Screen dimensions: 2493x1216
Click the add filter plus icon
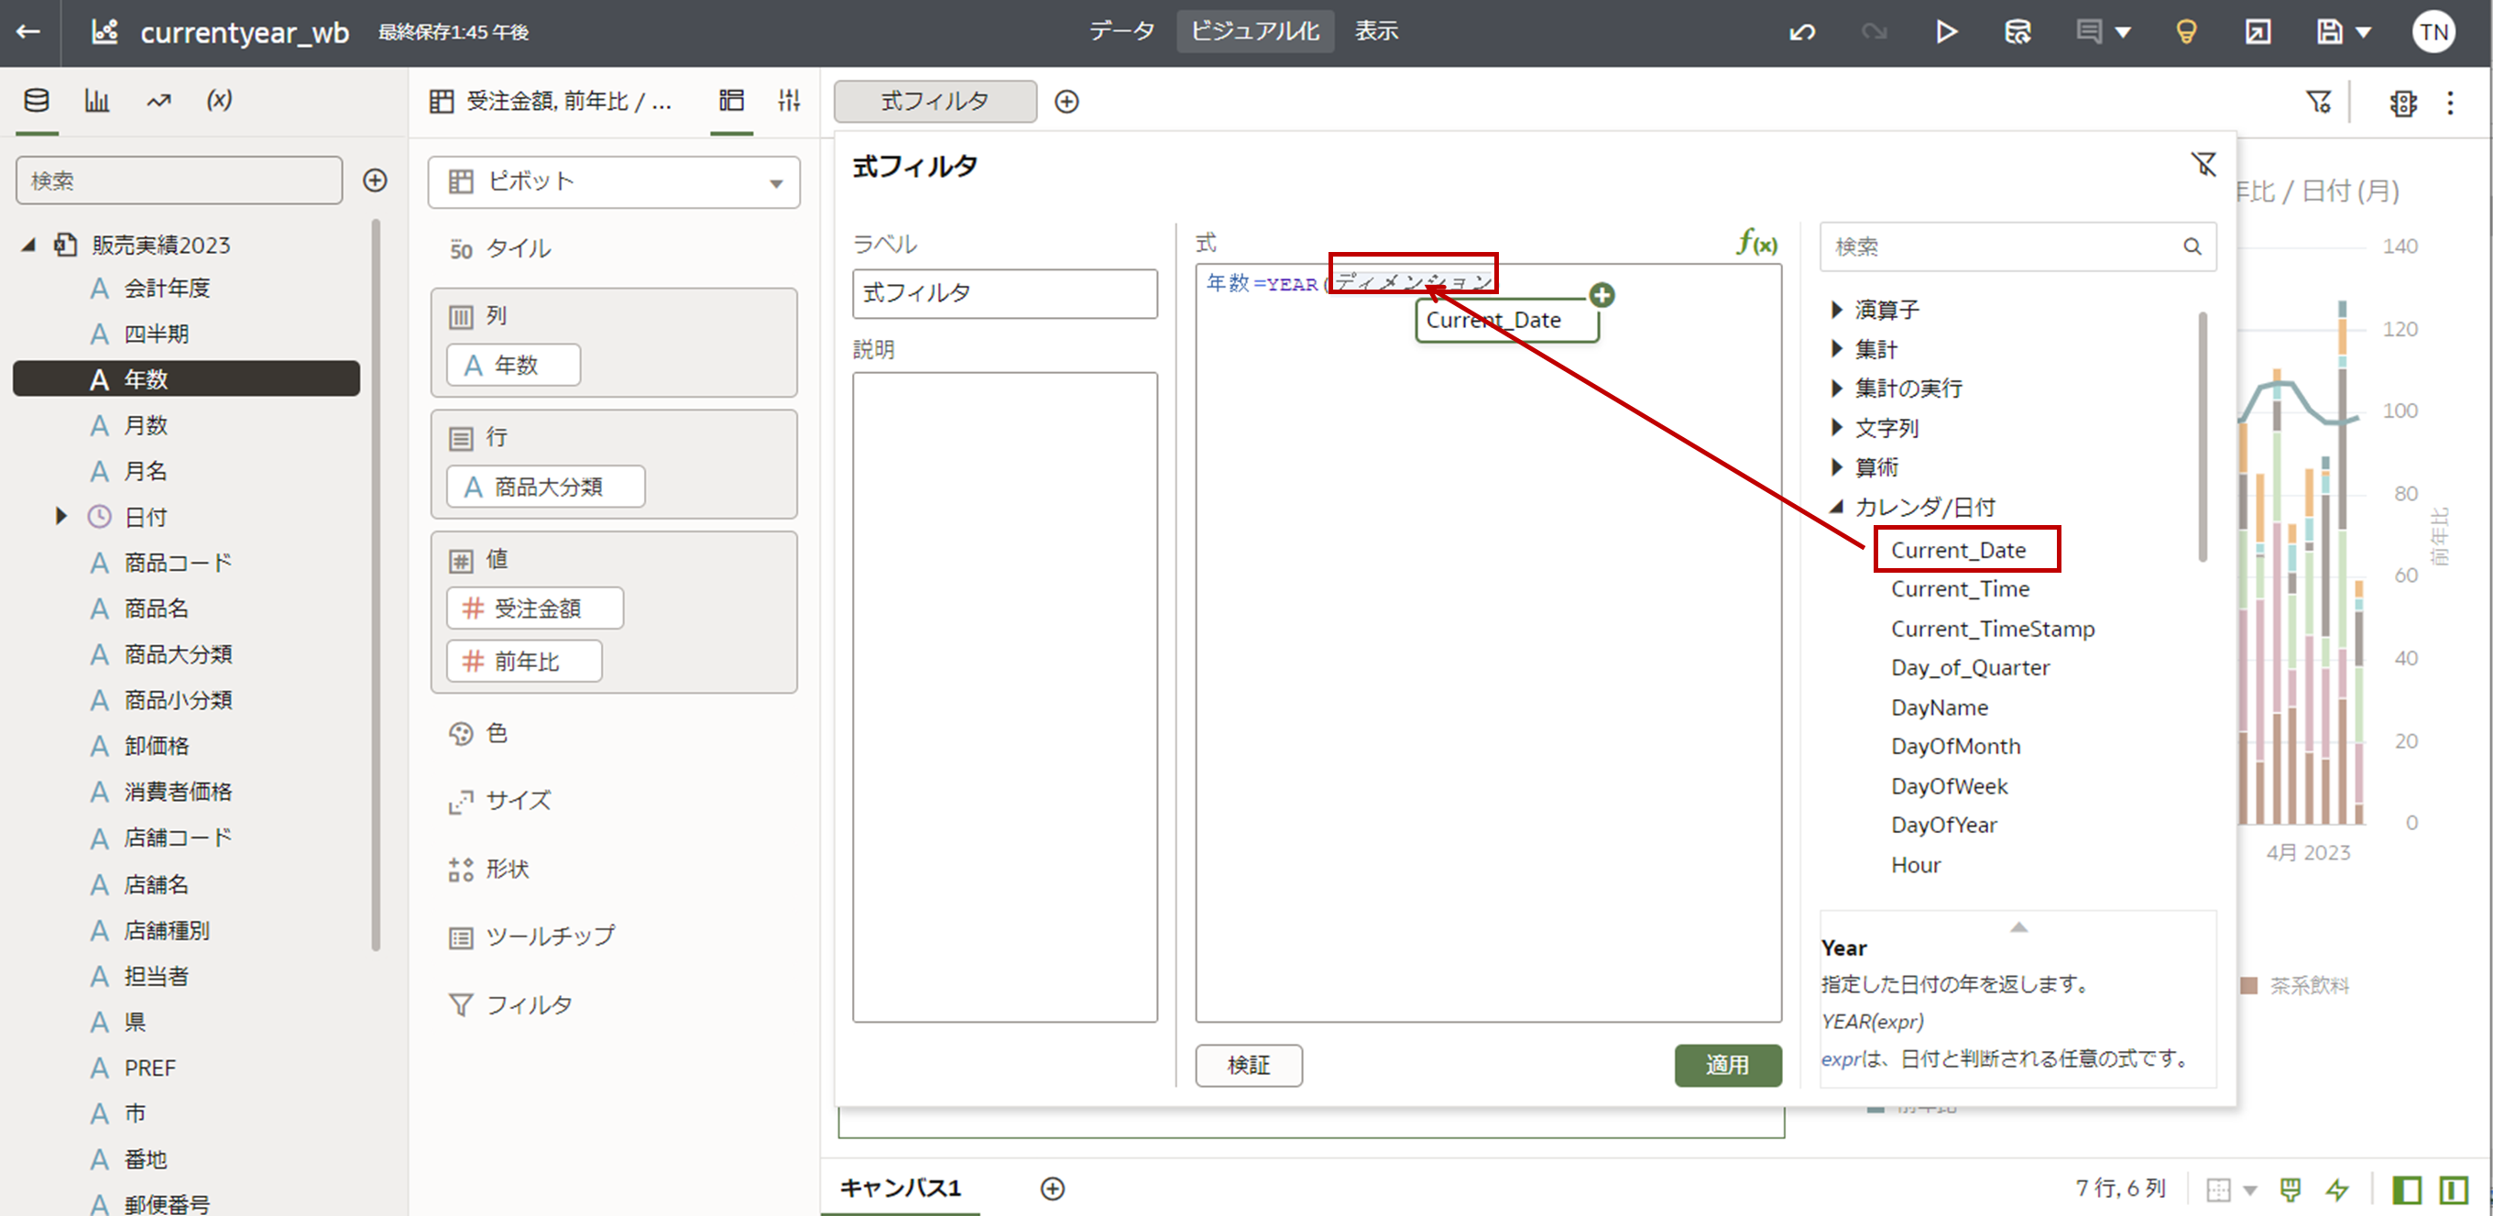pyautogui.click(x=1066, y=102)
